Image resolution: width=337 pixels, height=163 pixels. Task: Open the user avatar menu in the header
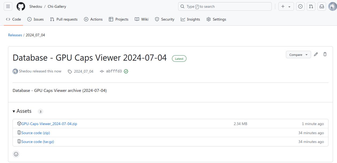332,6
